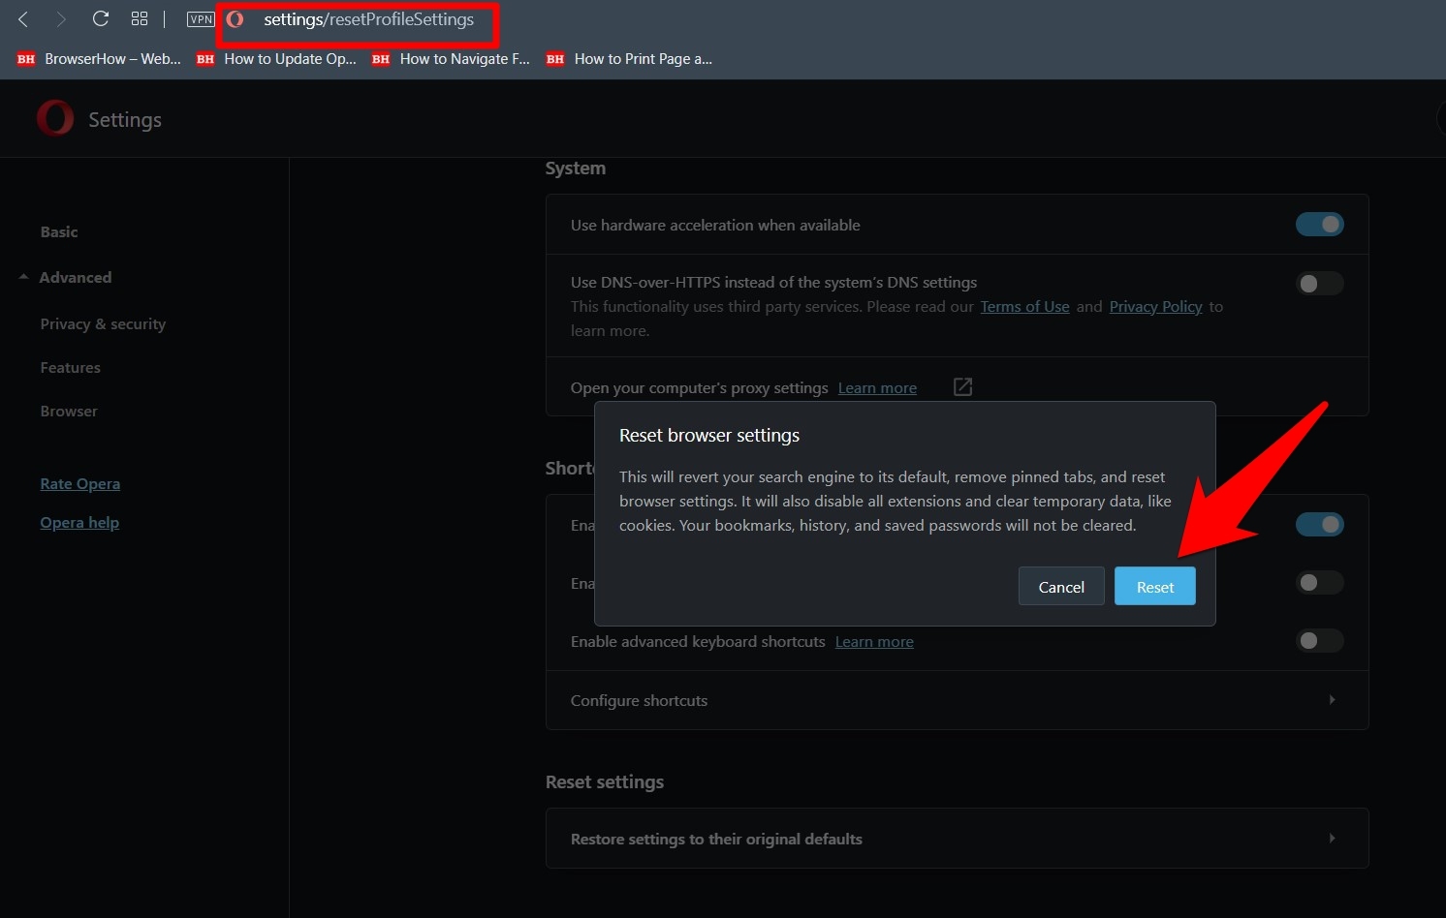The image size is (1446, 918).
Task: Click the VPN badge in address bar
Action: pos(201,19)
